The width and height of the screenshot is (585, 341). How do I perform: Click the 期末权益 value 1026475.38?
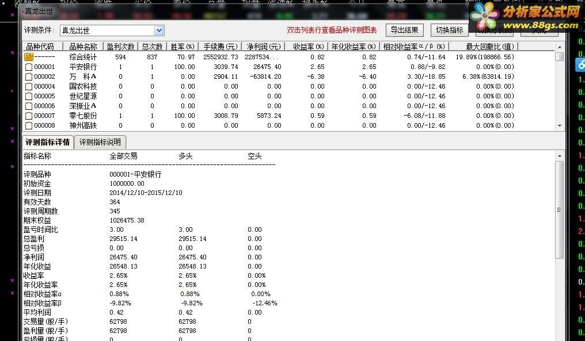(x=127, y=220)
